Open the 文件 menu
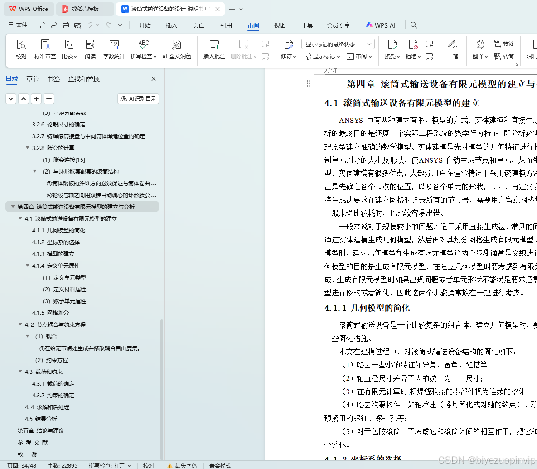Screen dimensions: 537x469 (x=18, y=25)
